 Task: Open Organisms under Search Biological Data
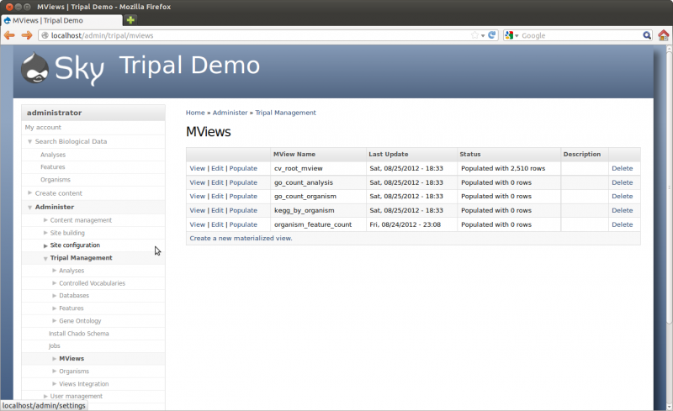tap(56, 180)
